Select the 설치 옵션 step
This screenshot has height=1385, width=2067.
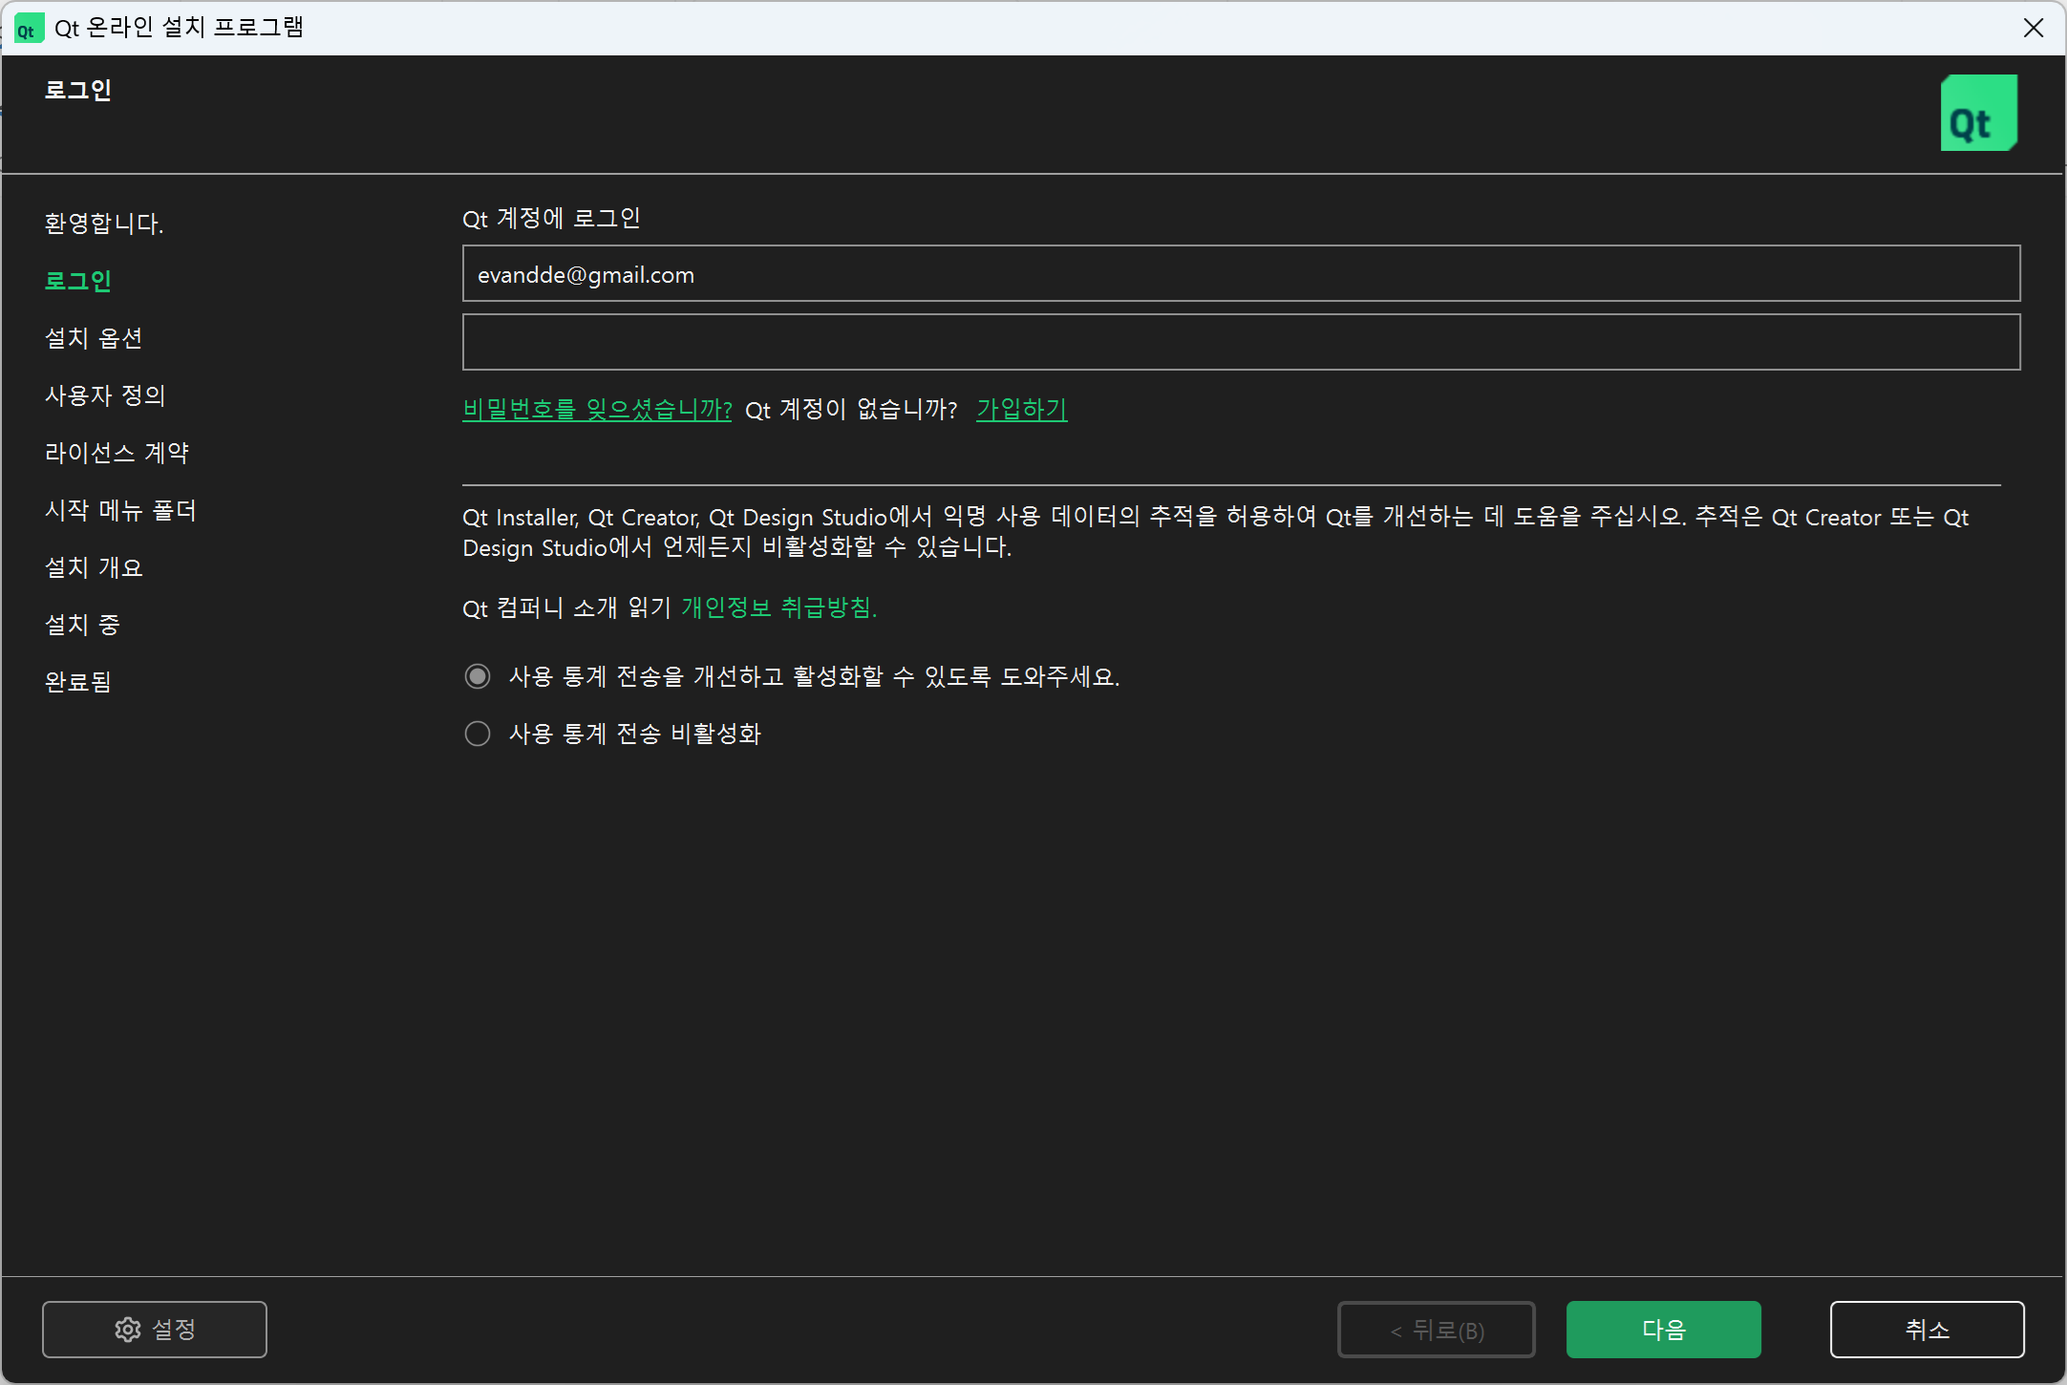pyautogui.click(x=95, y=338)
